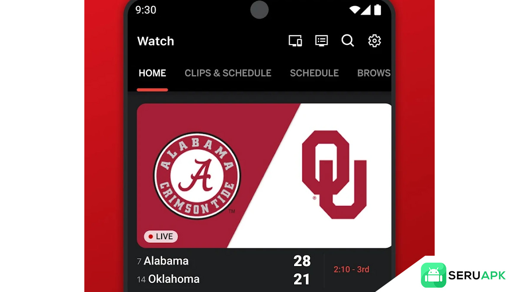Open the closed captions list icon

[x=321, y=41]
